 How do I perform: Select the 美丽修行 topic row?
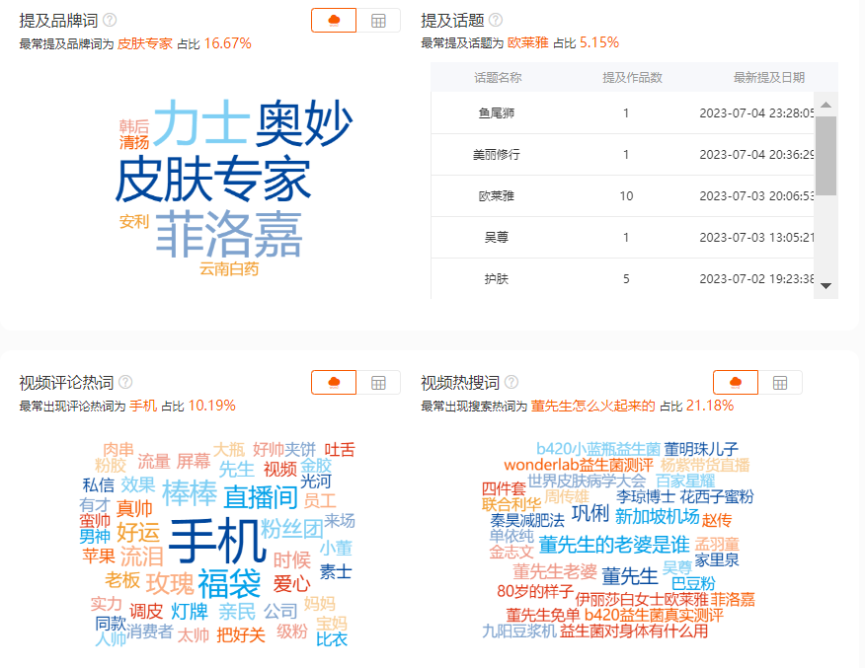pyautogui.click(x=622, y=154)
